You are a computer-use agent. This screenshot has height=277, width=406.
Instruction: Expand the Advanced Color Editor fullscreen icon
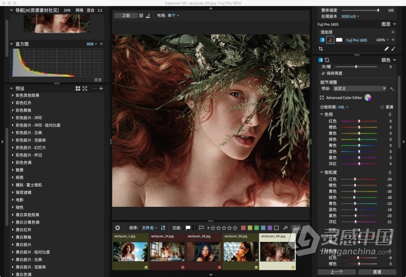coord(322,98)
